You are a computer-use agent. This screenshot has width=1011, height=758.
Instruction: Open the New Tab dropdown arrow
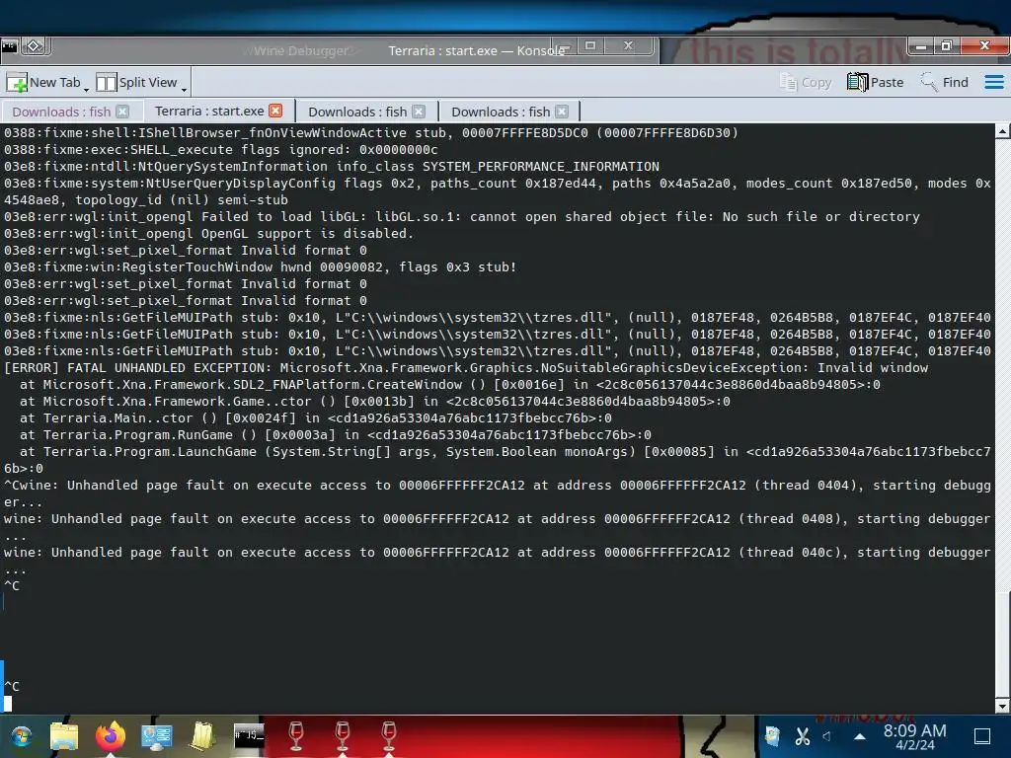[x=87, y=89]
